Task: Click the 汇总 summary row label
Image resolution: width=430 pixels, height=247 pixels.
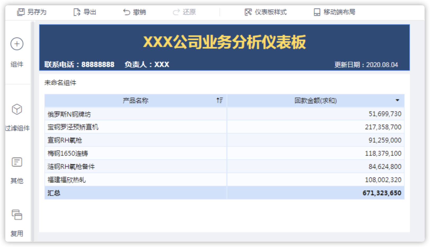Action: pos(54,193)
